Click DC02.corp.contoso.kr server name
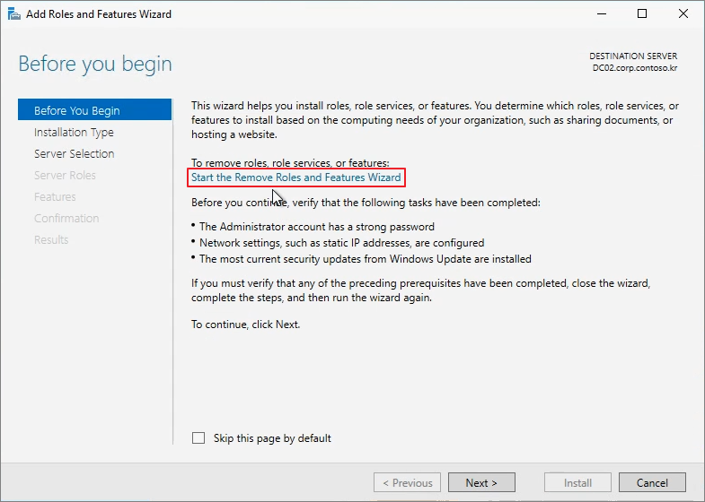The image size is (705, 502). point(635,68)
